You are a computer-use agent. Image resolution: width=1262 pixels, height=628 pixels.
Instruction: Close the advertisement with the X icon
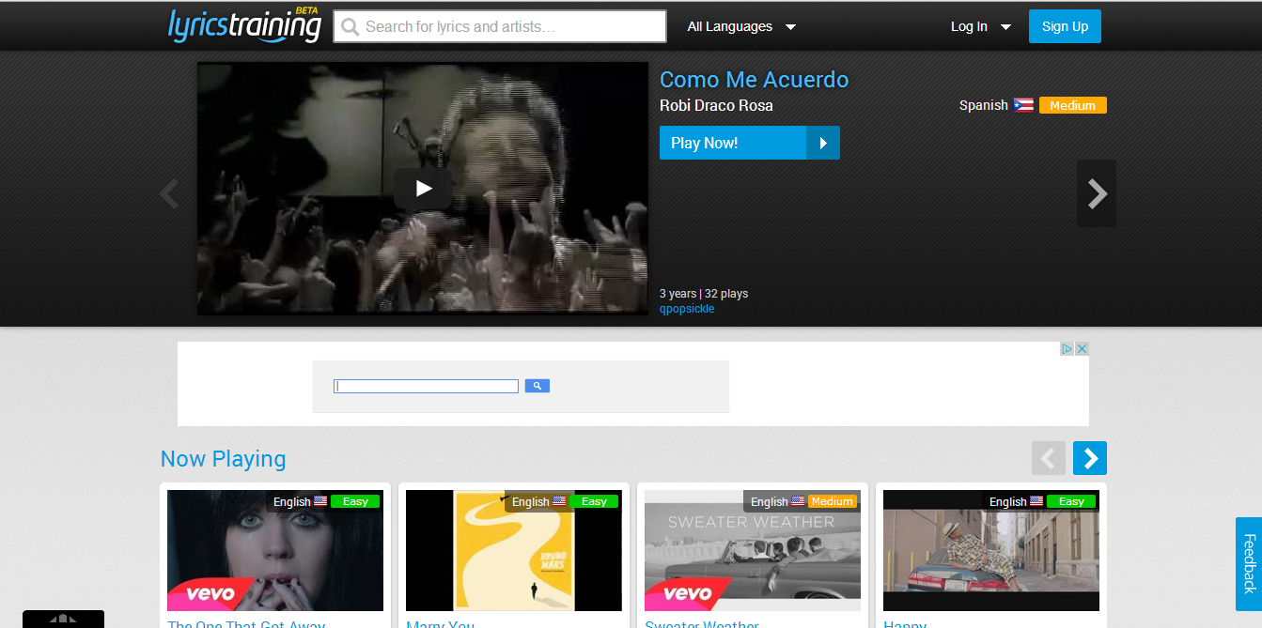click(1082, 348)
